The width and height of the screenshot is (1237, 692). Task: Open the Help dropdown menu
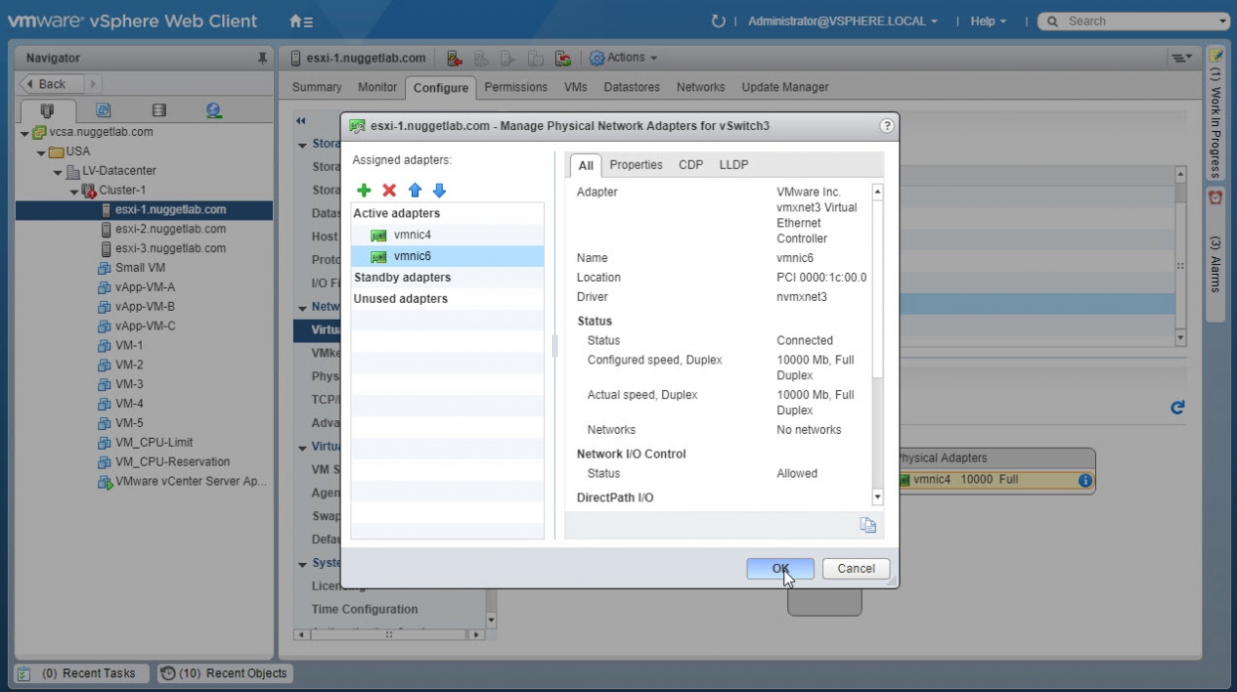[x=988, y=22]
